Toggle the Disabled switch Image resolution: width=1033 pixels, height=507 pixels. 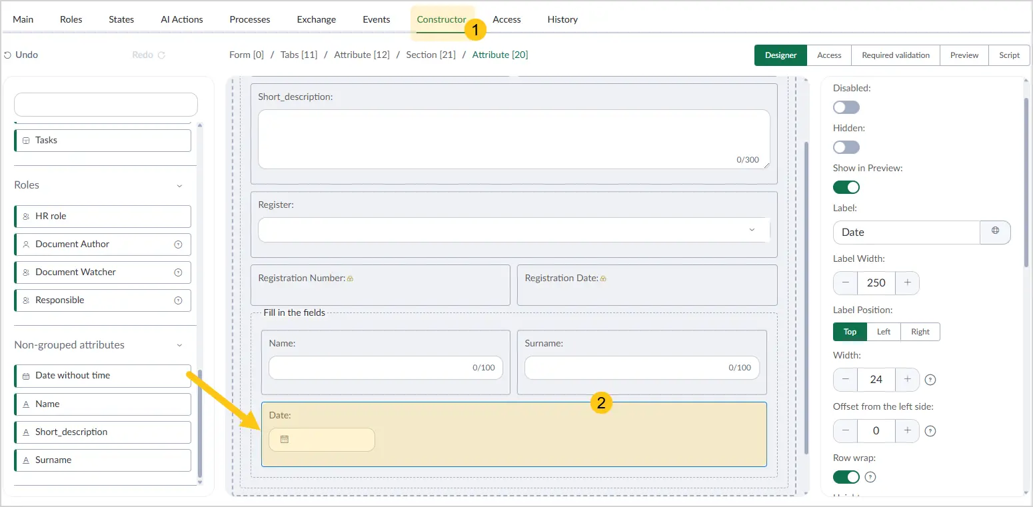click(x=846, y=107)
